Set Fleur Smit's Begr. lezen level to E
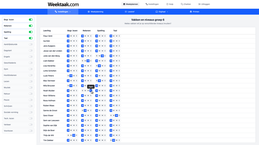 click(77, 36)
